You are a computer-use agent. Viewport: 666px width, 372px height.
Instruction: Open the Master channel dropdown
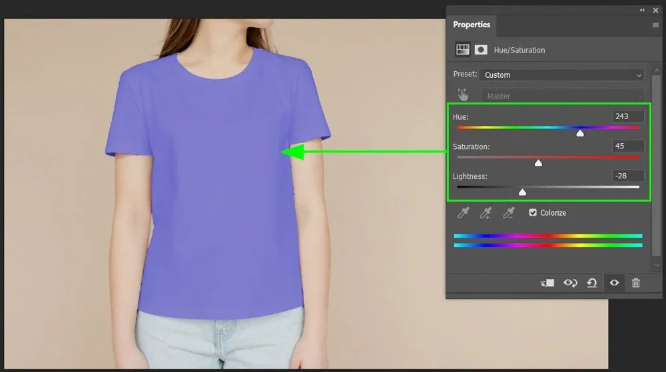562,96
